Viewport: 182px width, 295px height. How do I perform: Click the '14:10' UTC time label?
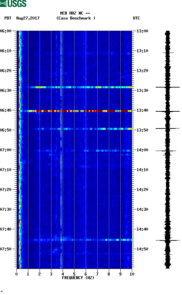pyautogui.click(x=142, y=170)
